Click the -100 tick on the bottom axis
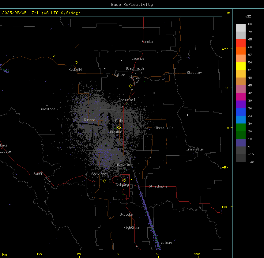 [x=38, y=254]
